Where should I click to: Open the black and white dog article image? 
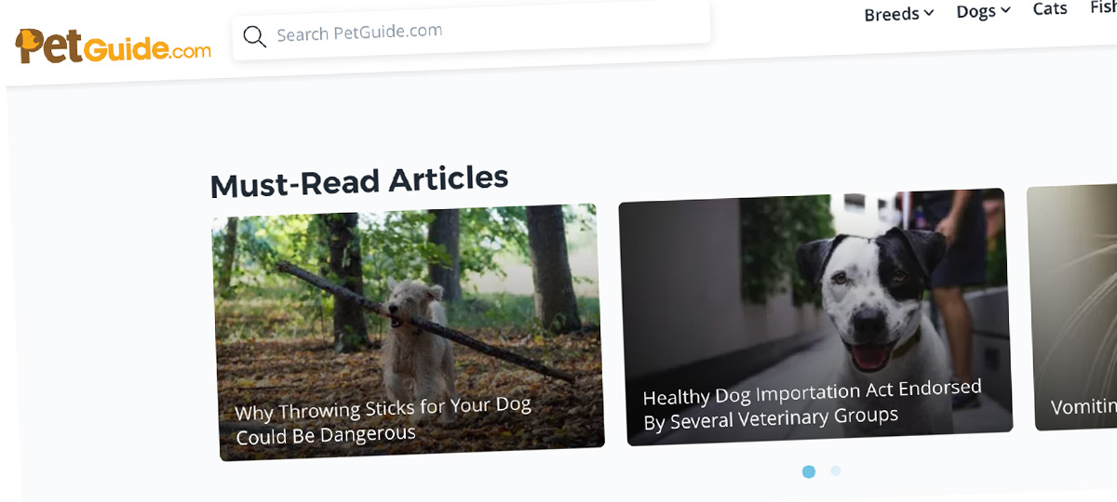[x=816, y=317]
